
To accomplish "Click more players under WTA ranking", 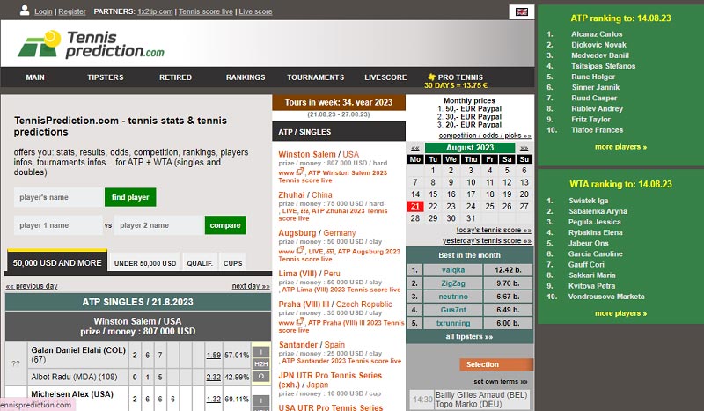I will [x=620, y=313].
